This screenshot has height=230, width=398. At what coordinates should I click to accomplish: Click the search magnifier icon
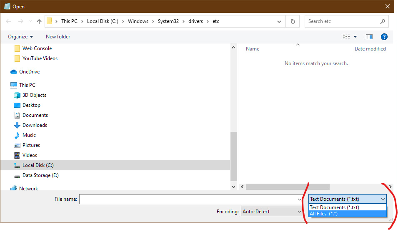pos(383,21)
